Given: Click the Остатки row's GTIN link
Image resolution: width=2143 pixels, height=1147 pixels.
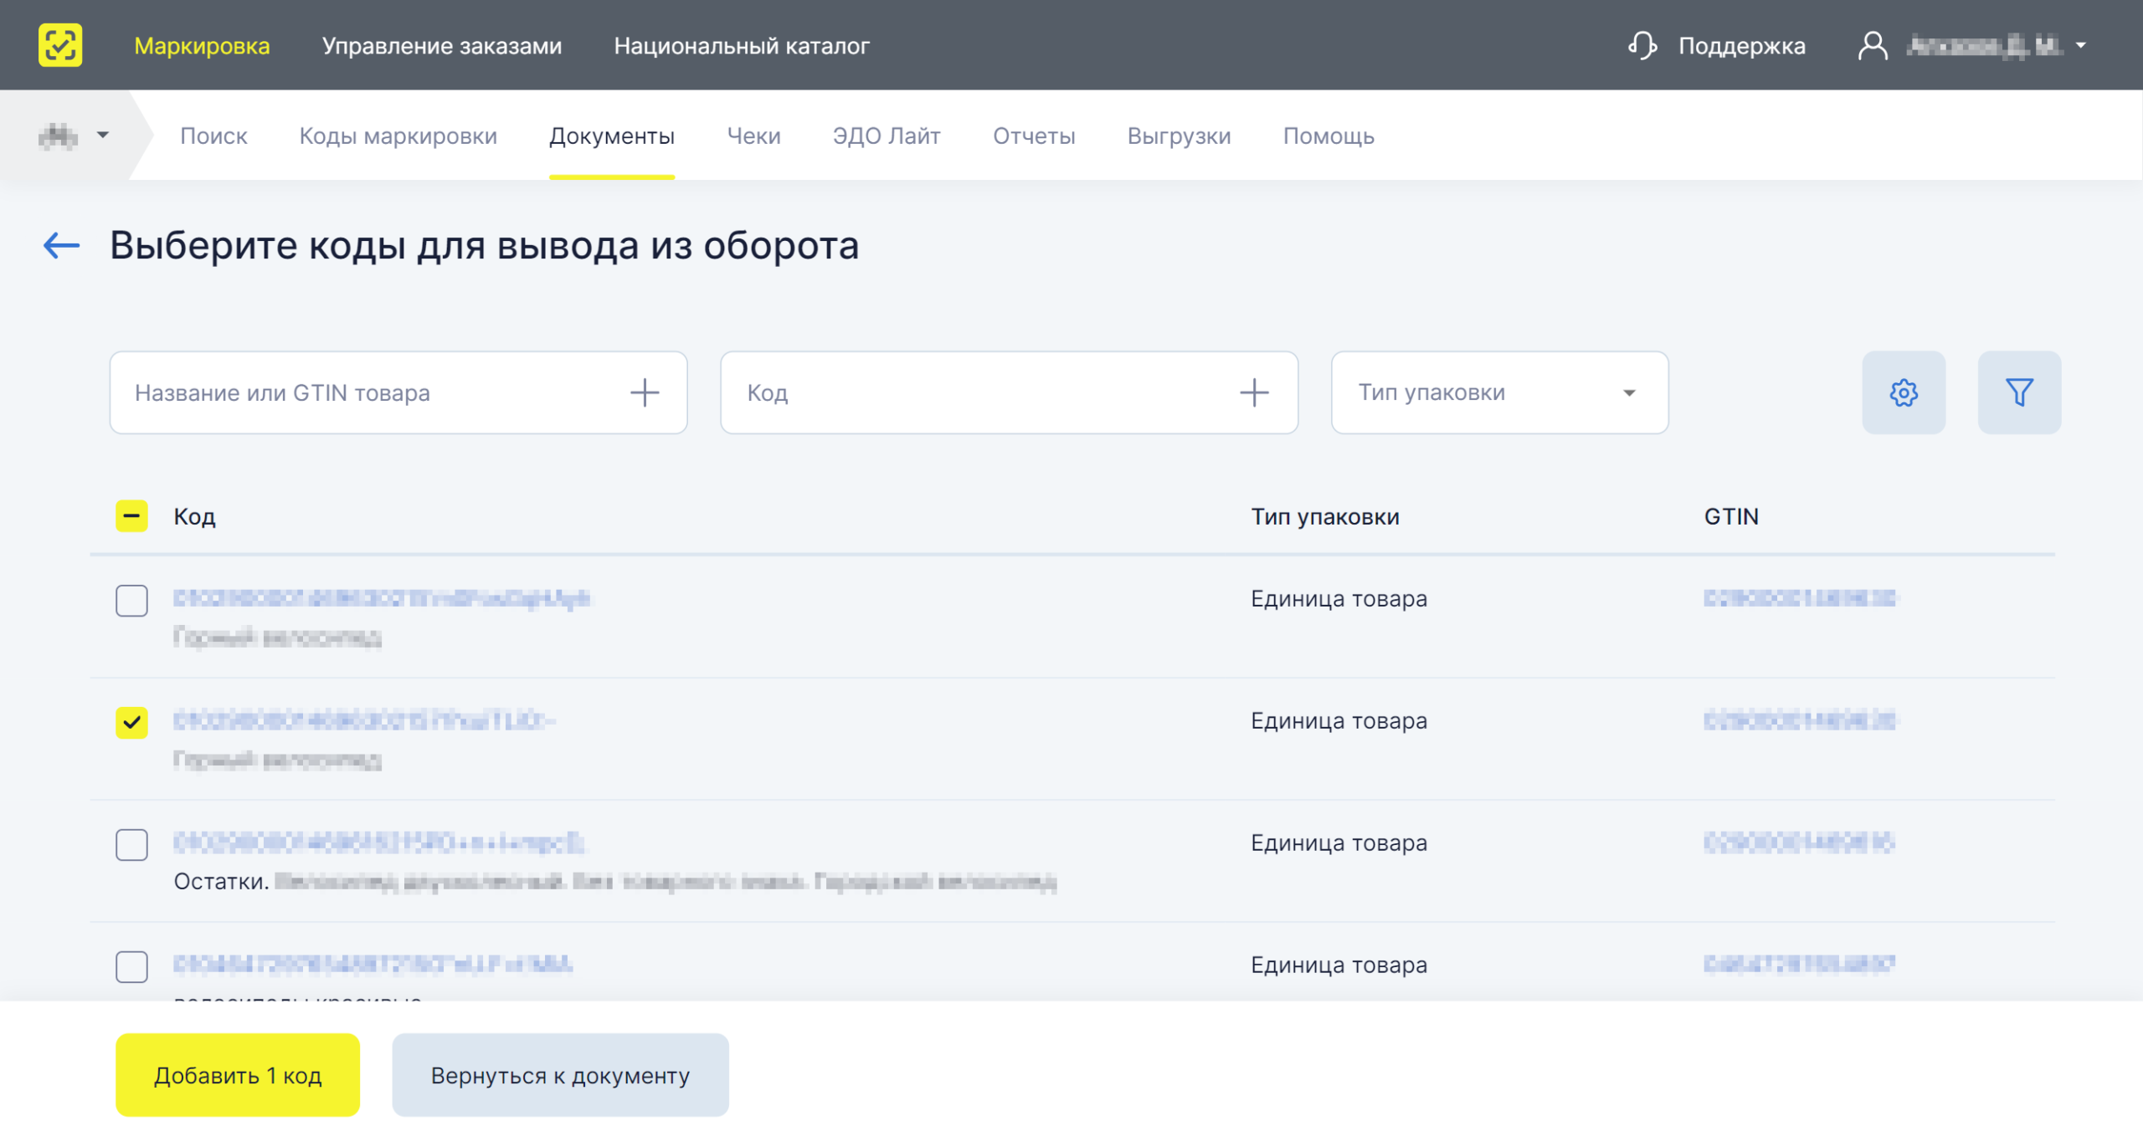Looking at the screenshot, I should pyautogui.click(x=1800, y=842).
